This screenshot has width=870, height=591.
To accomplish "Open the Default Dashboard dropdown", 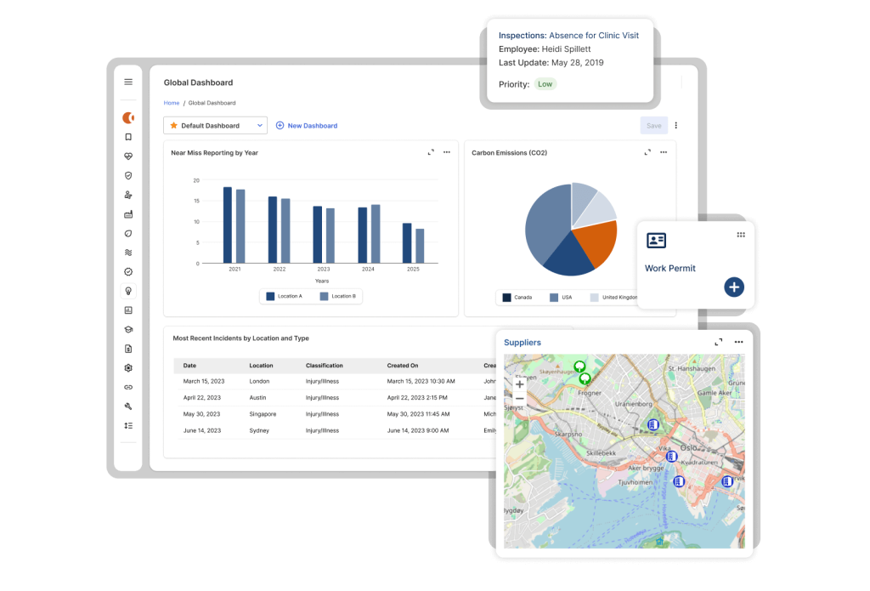I will coord(215,126).
